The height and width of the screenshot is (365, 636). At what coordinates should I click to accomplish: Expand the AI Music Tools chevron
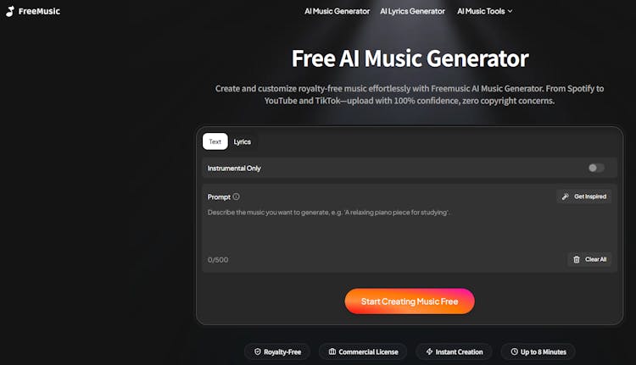coord(510,11)
